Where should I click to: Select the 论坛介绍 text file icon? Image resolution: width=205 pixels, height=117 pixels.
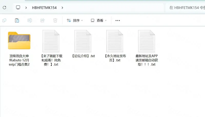83,41
